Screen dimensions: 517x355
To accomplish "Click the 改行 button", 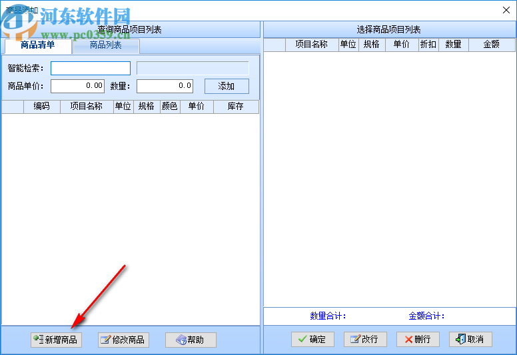I will tap(365, 339).
